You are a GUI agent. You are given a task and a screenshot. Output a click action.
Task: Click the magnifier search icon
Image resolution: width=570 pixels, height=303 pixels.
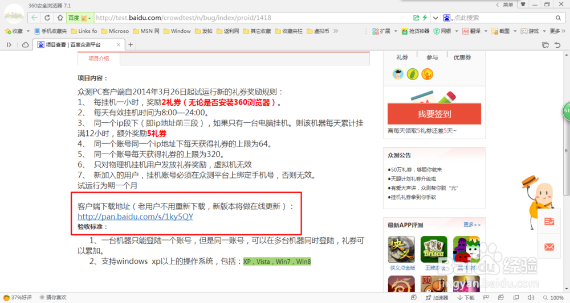(558, 18)
